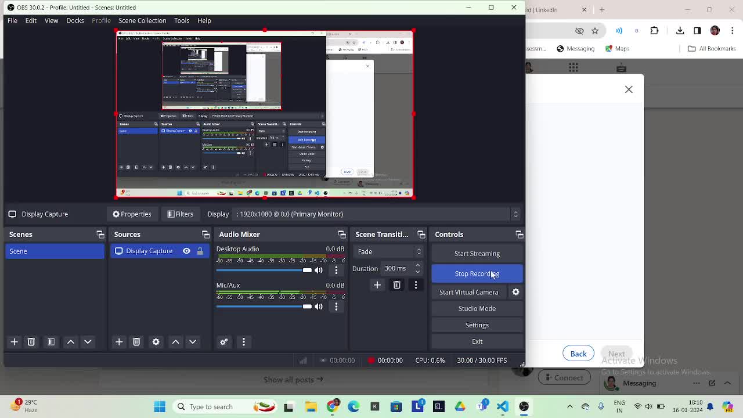Add a new source with plus icon
This screenshot has width=743, height=418.
tap(119, 342)
